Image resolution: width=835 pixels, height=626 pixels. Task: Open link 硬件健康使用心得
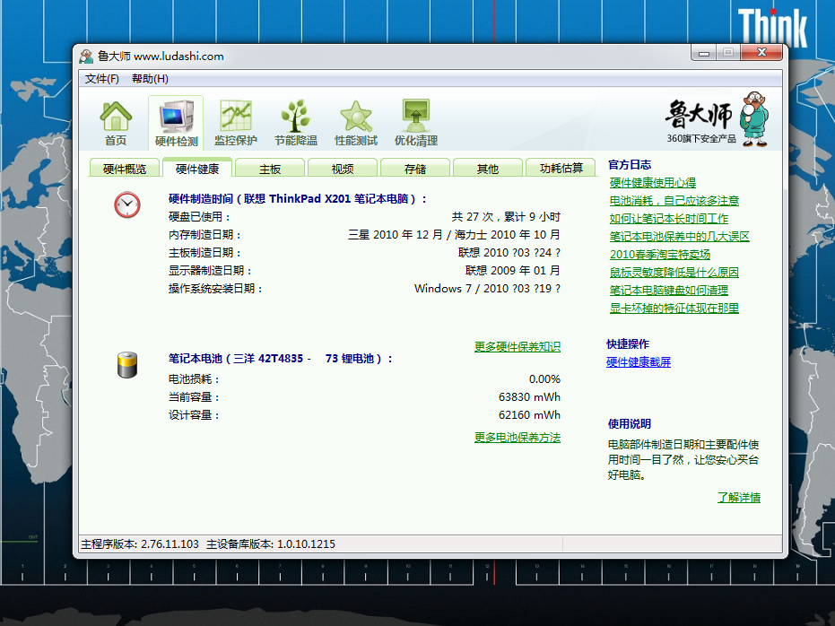(x=653, y=183)
